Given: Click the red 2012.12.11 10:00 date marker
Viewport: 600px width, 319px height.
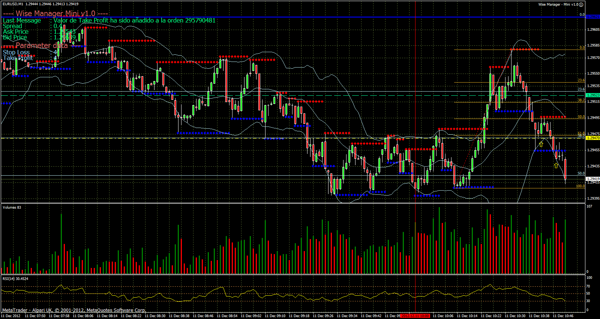Looking at the screenshot, I should pos(415,316).
